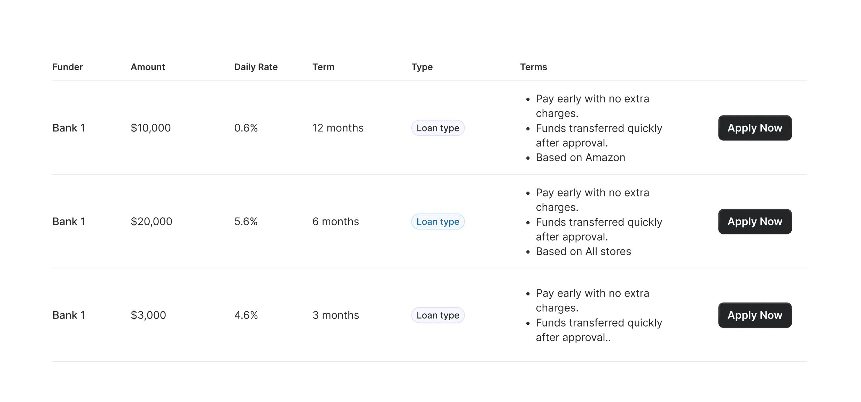Click Apply Now for the $20,000 loan
The width and height of the screenshot is (861, 402).
tap(755, 222)
